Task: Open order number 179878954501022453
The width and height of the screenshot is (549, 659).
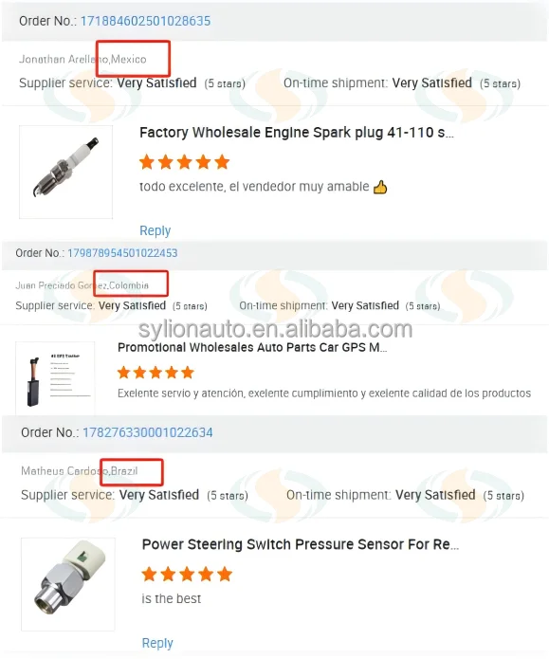Action: point(122,253)
